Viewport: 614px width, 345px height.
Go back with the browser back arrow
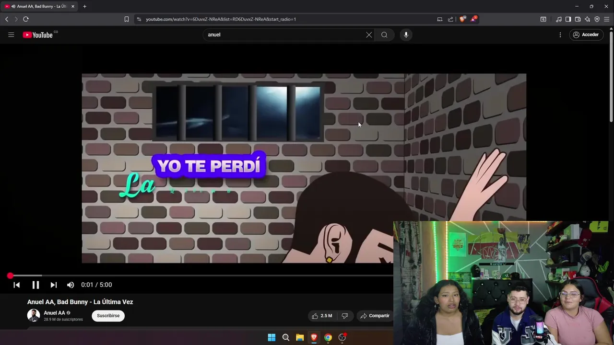tap(7, 19)
